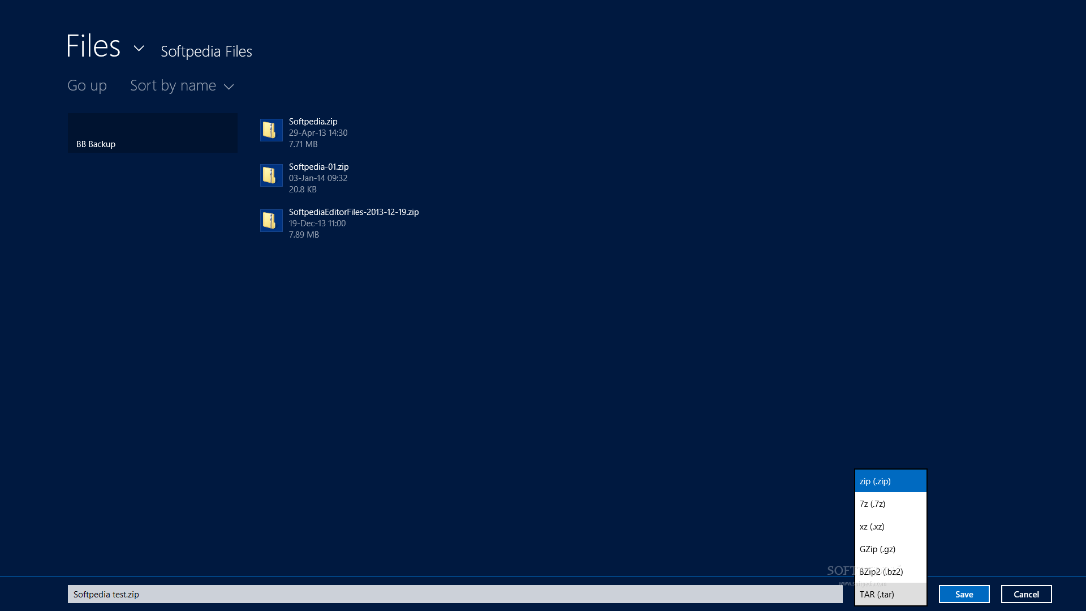Select the Softpedia-01.zip file entry text
Image resolution: width=1086 pixels, height=611 pixels.
[318, 167]
